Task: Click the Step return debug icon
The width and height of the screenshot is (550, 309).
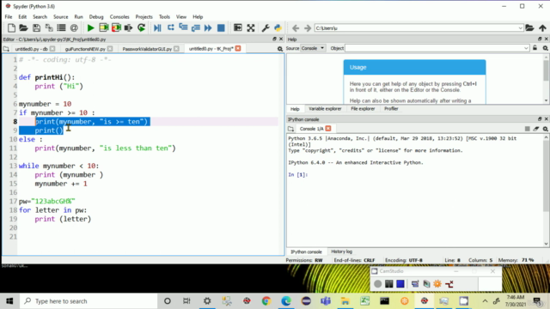Action: [x=196, y=28]
